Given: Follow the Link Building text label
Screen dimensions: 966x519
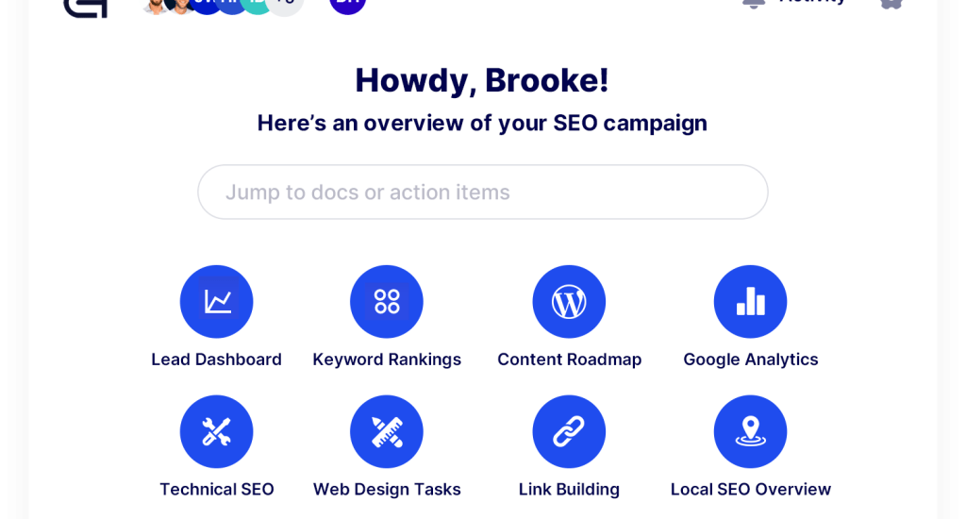Looking at the screenshot, I should click(x=569, y=489).
